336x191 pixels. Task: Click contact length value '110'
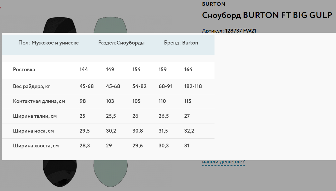(x=162, y=101)
